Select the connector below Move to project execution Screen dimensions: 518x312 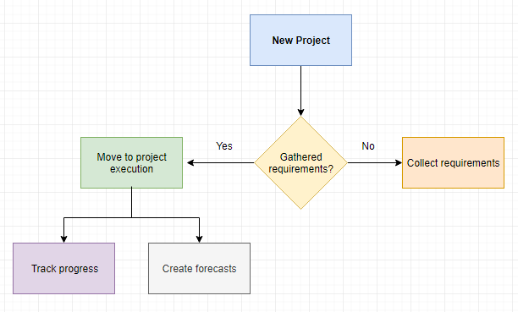coord(131,203)
